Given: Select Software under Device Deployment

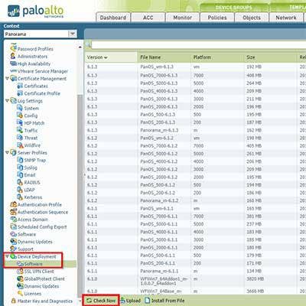Looking at the screenshot, I should pyautogui.click(x=34, y=264).
